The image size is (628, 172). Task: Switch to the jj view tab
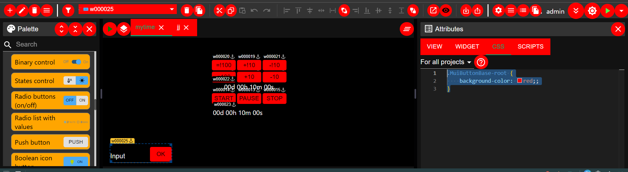[178, 27]
